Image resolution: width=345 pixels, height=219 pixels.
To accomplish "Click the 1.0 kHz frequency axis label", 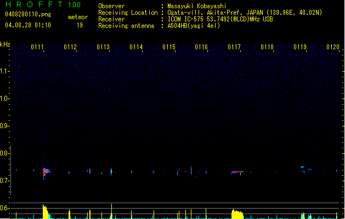I will click(x=4, y=99).
